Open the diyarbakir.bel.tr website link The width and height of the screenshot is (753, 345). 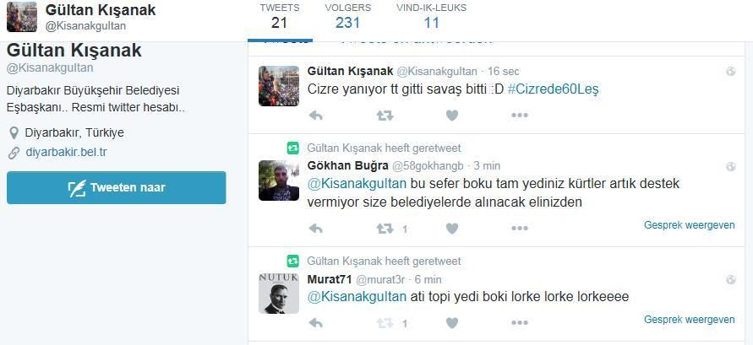(66, 153)
